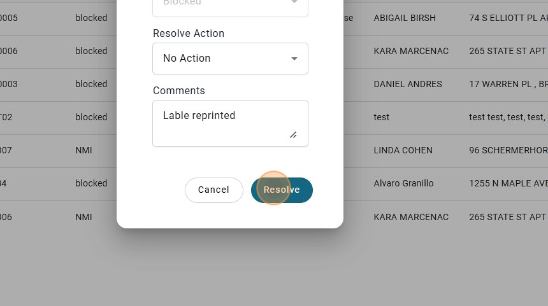Select the ABIGAIL BIRSH row name

pyautogui.click(x=405, y=18)
